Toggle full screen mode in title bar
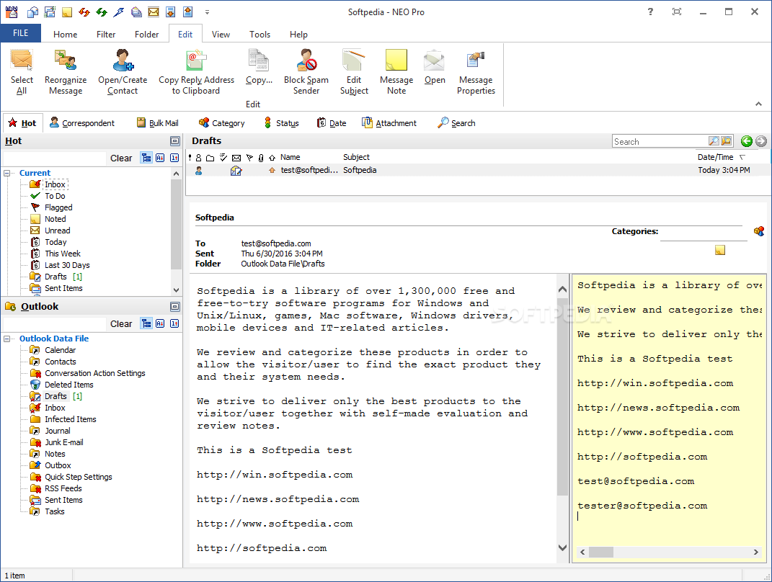Image resolution: width=772 pixels, height=582 pixels. point(677,12)
